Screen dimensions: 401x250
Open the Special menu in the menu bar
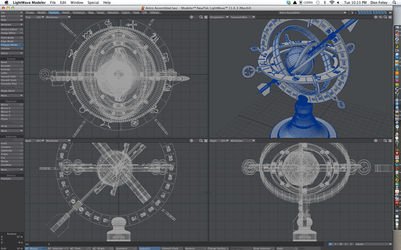[92, 3]
